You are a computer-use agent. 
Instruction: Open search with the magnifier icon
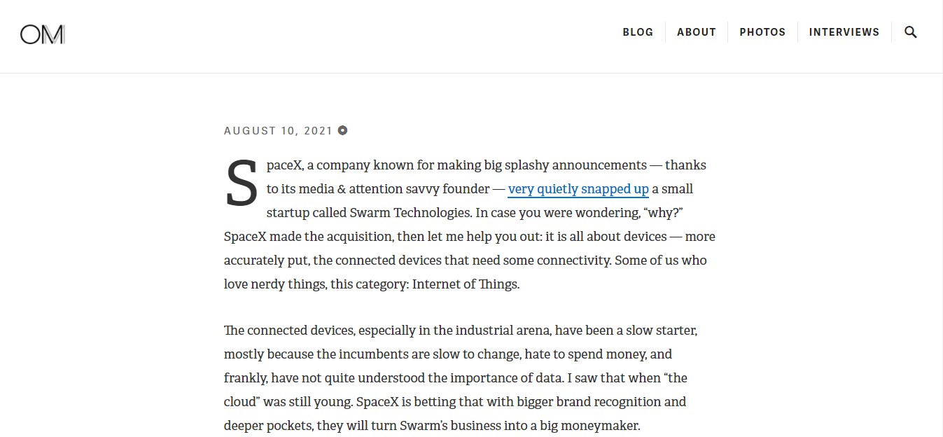pyautogui.click(x=910, y=32)
